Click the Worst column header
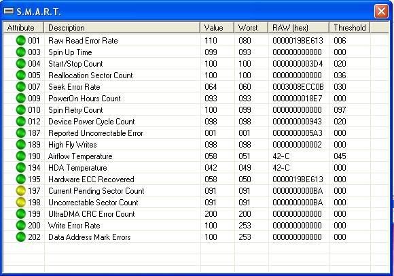 (251, 27)
